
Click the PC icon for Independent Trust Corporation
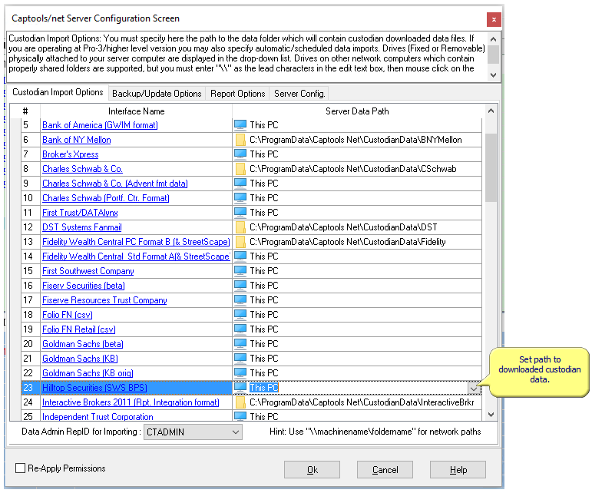240,416
